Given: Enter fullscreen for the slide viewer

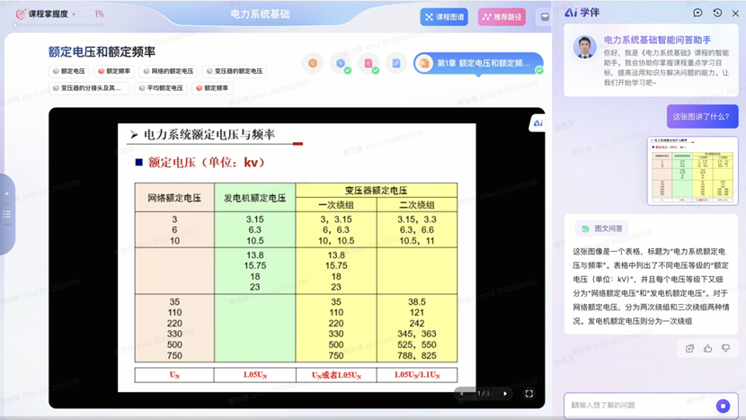Looking at the screenshot, I should (x=528, y=393).
